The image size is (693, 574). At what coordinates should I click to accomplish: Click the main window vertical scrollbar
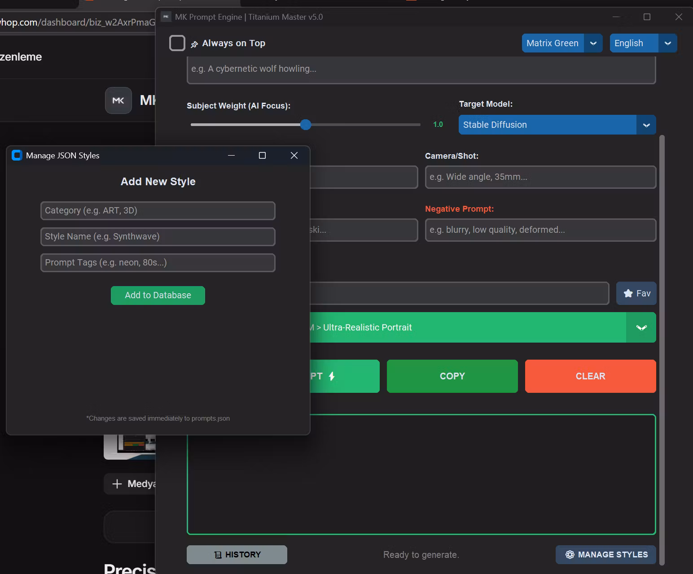coord(662,350)
